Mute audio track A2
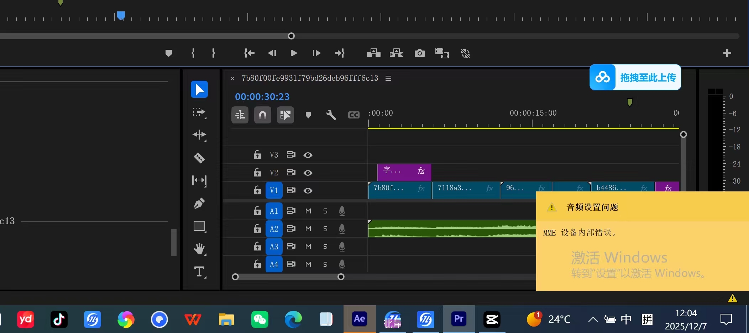The height and width of the screenshot is (333, 749). click(x=308, y=229)
